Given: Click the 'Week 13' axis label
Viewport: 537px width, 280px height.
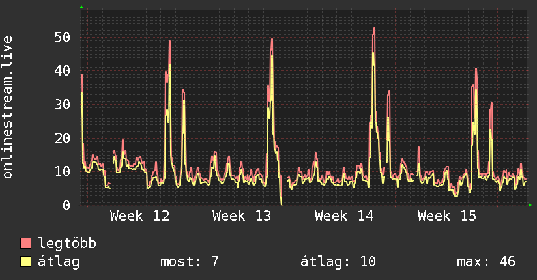Looking at the screenshot, I should pos(242,216).
